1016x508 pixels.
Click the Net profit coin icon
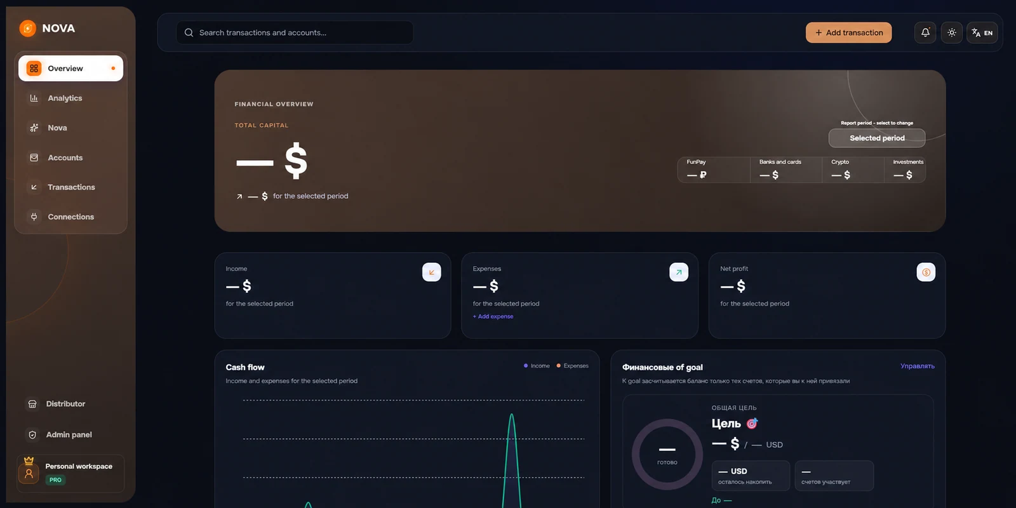tap(926, 272)
